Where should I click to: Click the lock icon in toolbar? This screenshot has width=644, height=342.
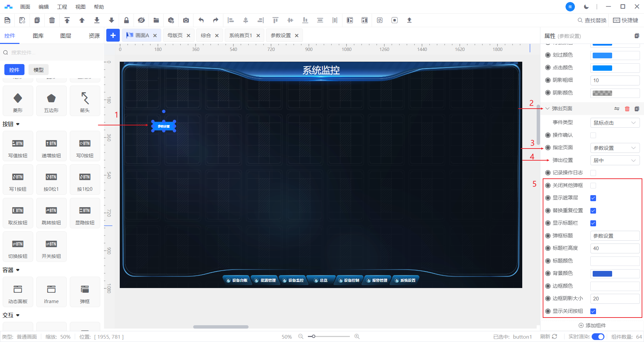pyautogui.click(x=126, y=20)
